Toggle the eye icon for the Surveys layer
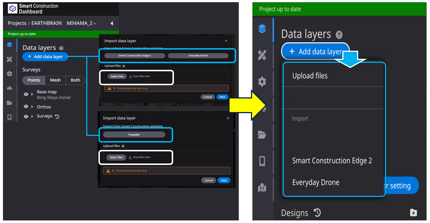Viewport: 430px width, 223px height. click(26, 116)
